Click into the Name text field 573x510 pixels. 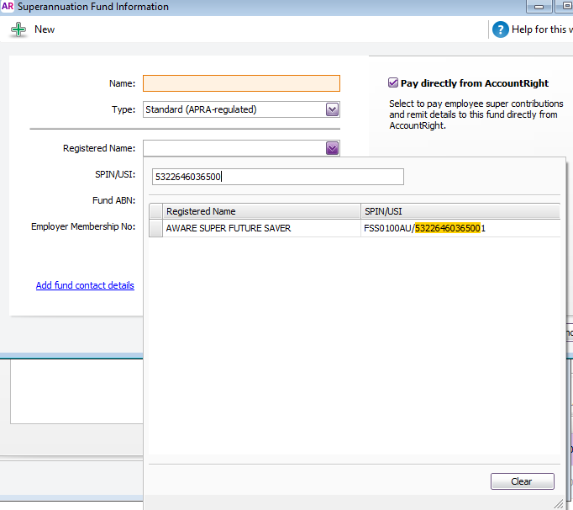tap(241, 83)
